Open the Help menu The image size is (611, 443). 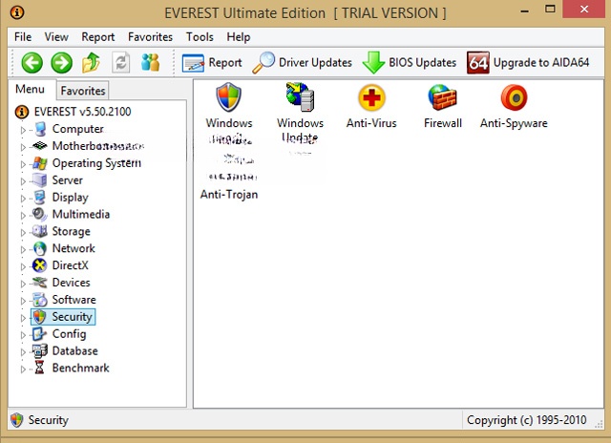coord(239,37)
